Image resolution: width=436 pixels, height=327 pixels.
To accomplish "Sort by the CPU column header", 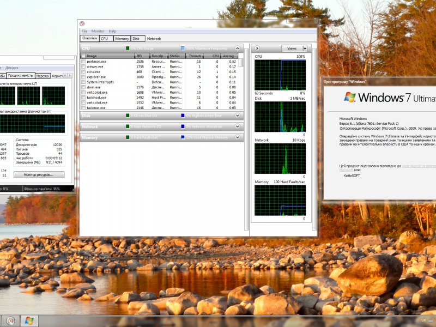I will click(x=212, y=56).
